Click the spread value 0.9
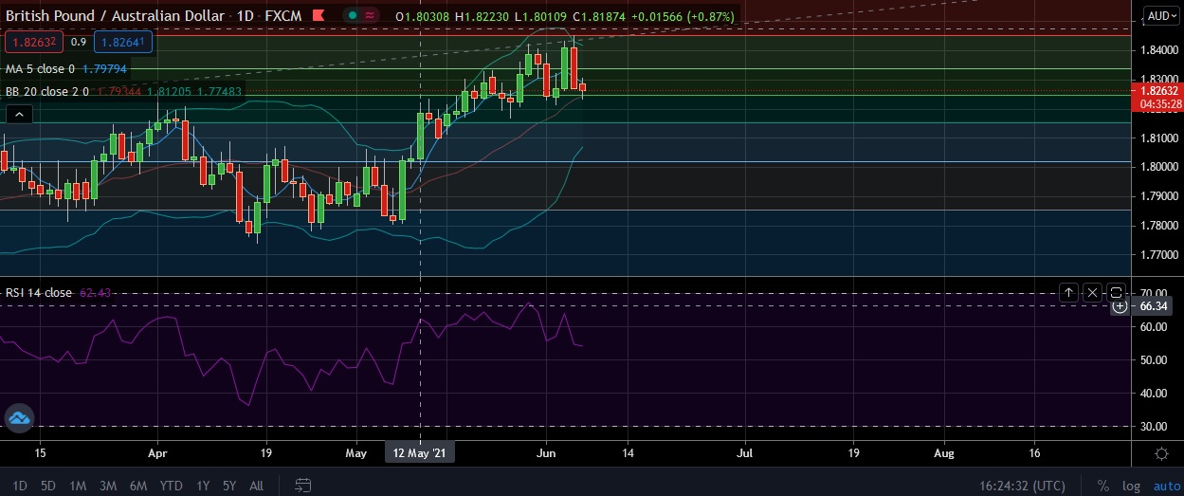Viewport: 1184px width, 496px height. click(x=78, y=42)
